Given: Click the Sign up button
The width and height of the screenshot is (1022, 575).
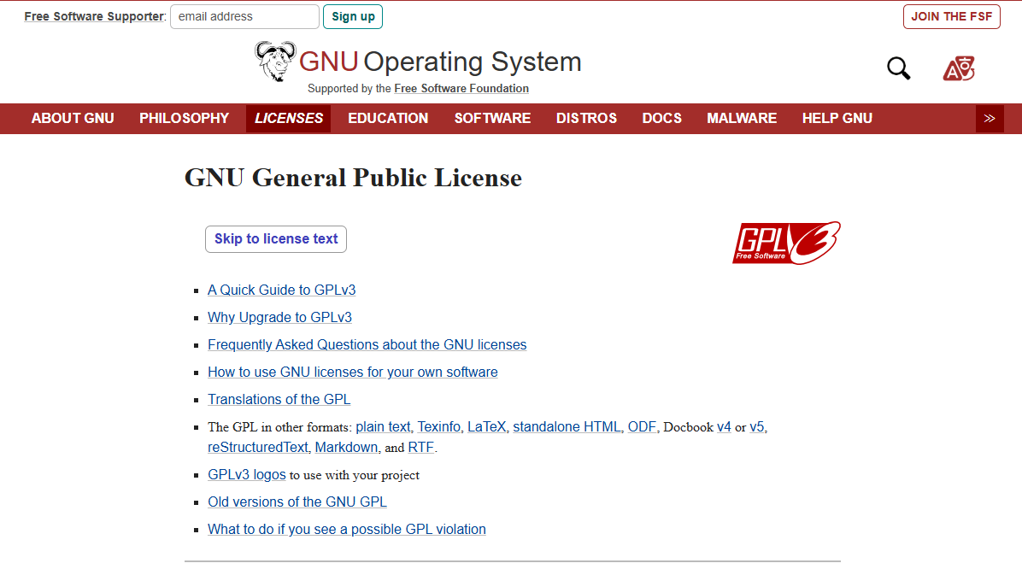Looking at the screenshot, I should [x=353, y=17].
